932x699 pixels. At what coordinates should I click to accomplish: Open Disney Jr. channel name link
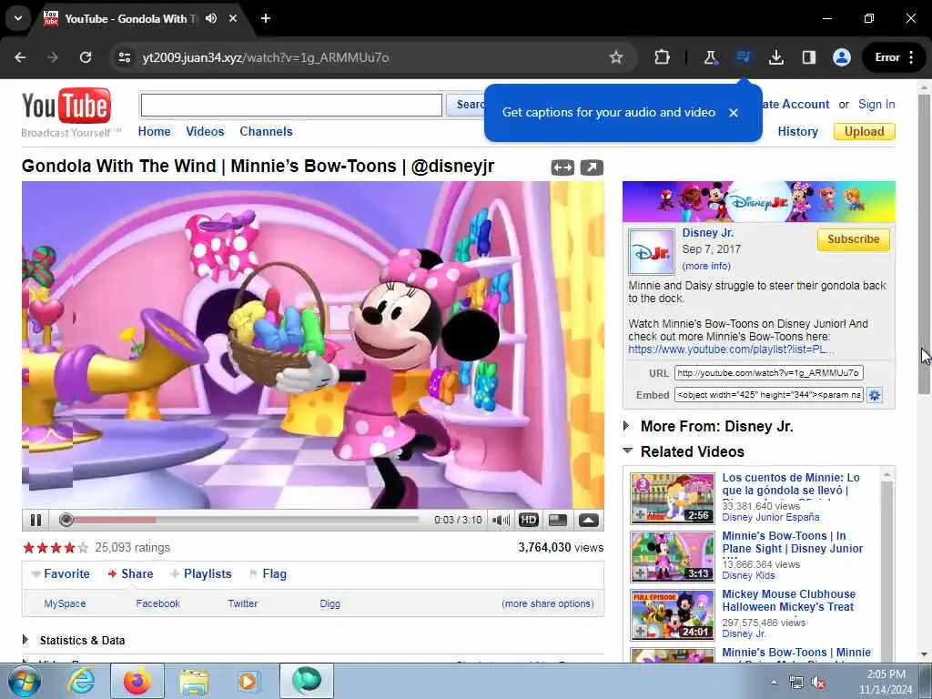707,233
